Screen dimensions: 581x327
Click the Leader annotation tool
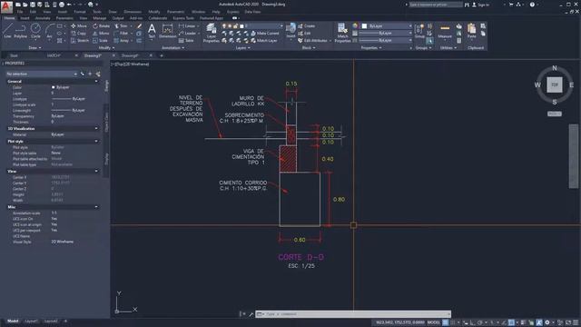[187, 34]
